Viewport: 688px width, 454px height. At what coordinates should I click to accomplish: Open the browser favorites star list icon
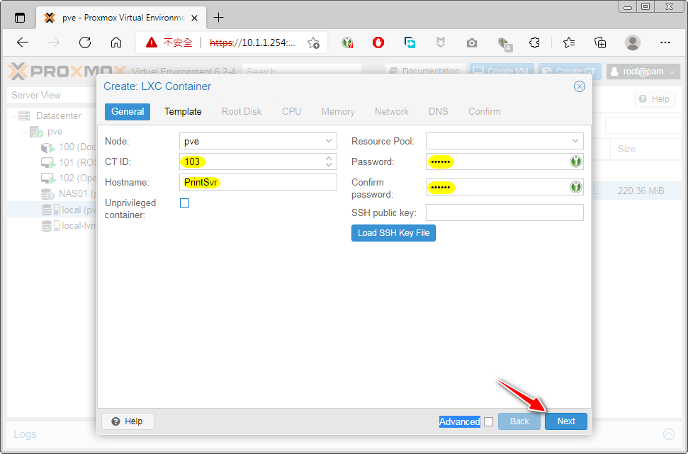[569, 42]
